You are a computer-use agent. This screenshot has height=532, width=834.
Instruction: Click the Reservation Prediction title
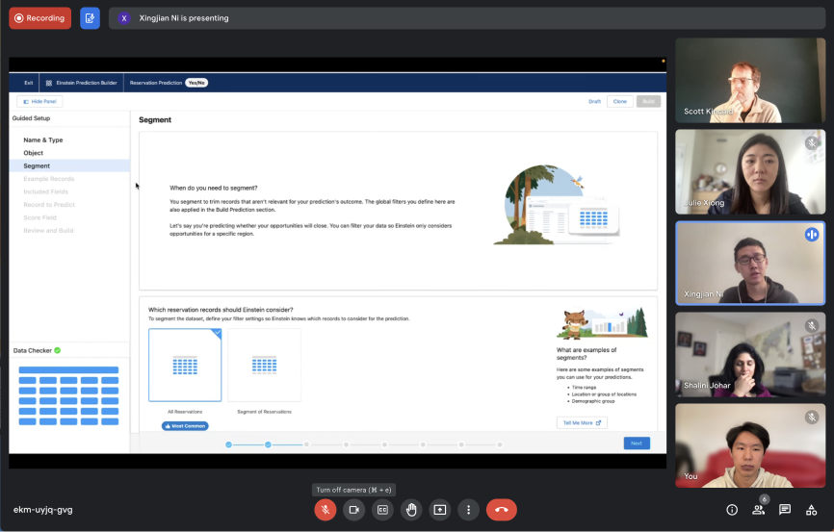156,83
